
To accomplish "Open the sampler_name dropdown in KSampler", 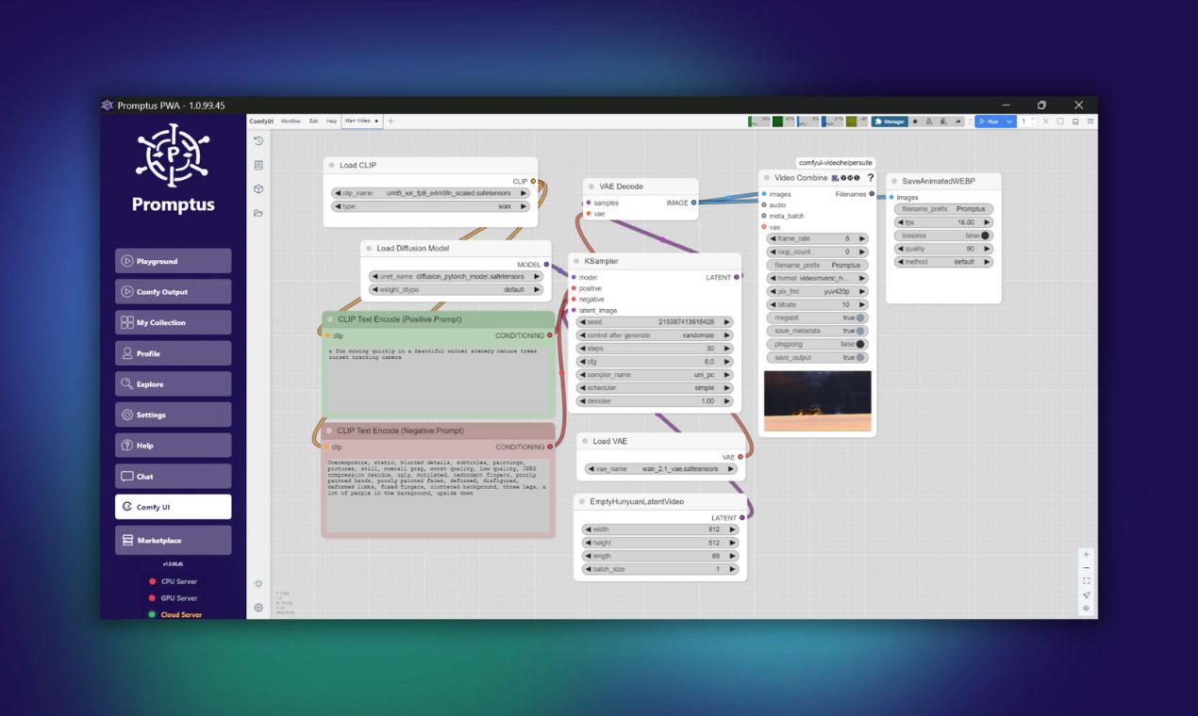I will click(x=655, y=374).
